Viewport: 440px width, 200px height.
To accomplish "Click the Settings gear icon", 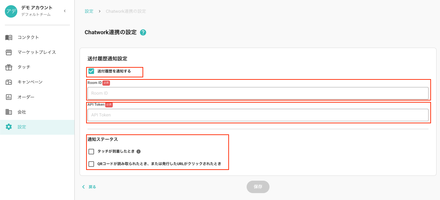I will (9, 127).
